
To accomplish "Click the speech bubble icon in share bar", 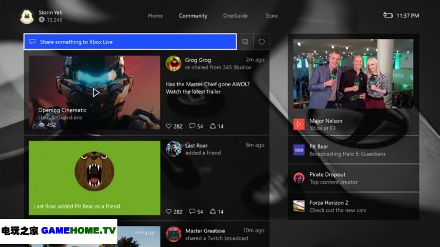I will tap(32, 42).
